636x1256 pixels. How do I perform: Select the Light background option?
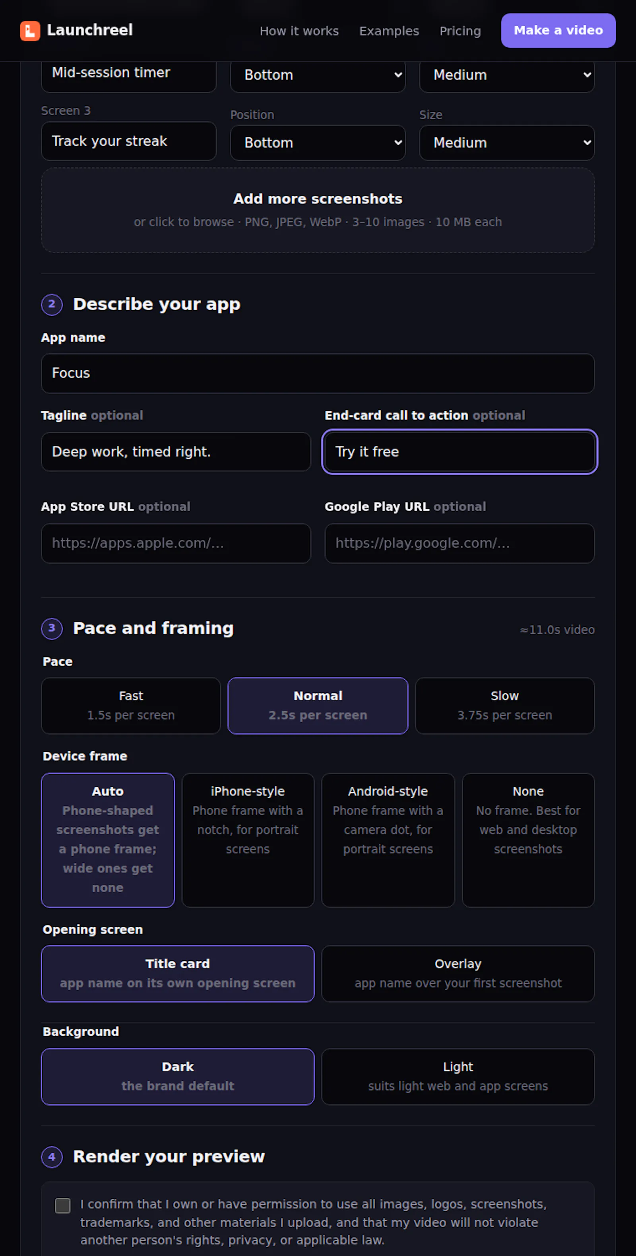(458, 1077)
